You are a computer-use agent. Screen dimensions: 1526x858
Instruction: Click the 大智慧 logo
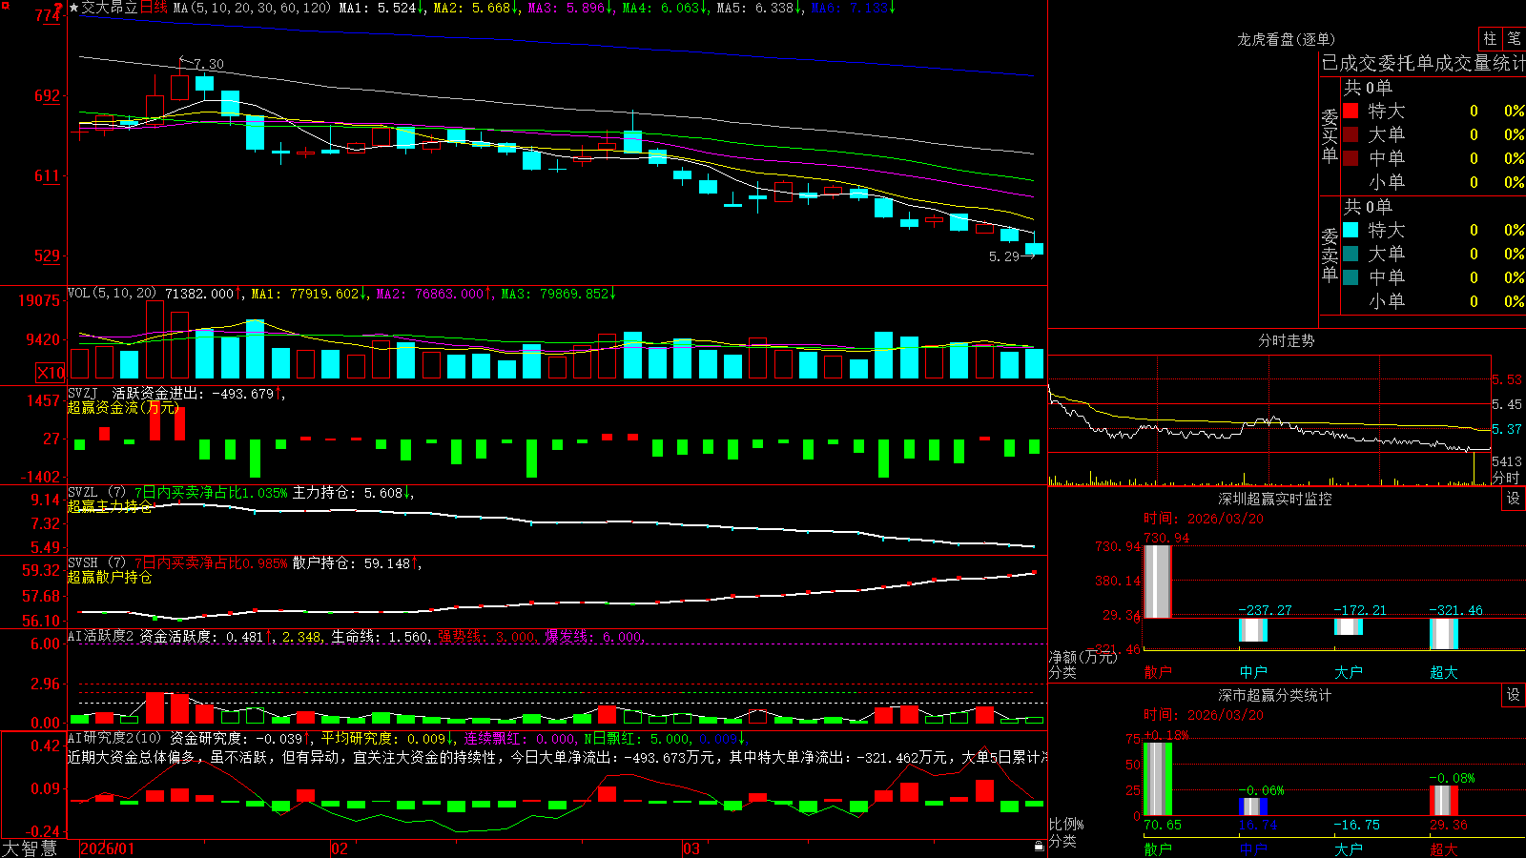29,848
